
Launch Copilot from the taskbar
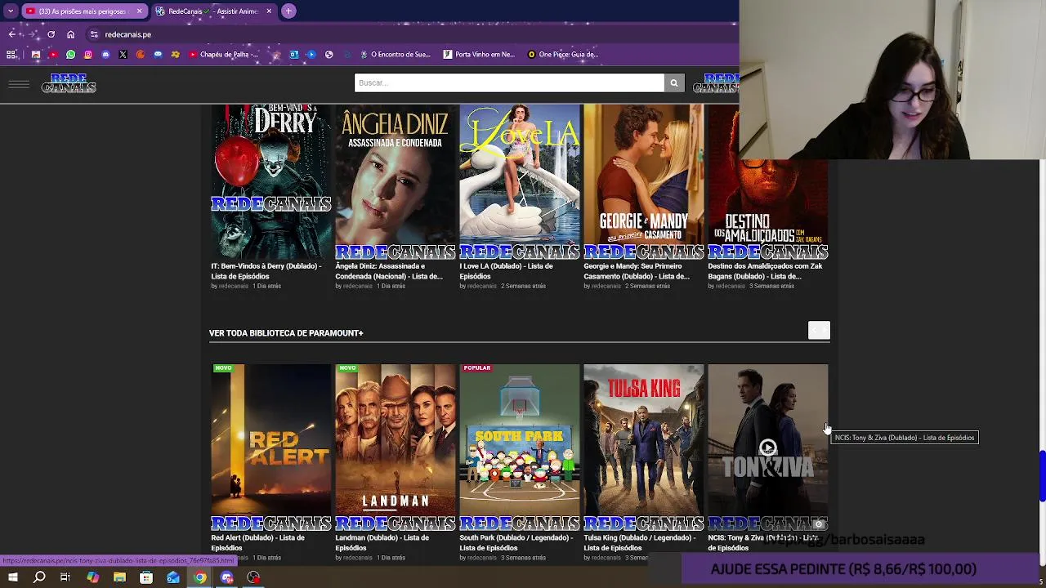point(92,577)
